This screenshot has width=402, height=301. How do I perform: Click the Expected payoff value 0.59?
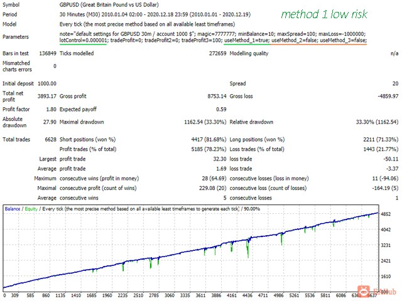click(x=221, y=109)
